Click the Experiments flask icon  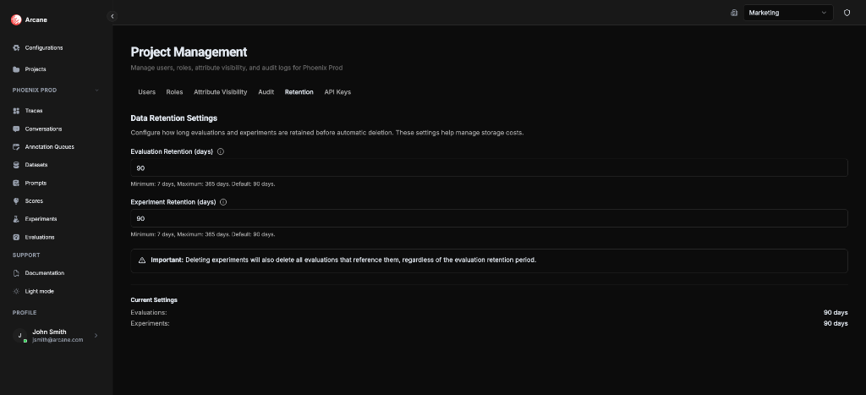click(x=16, y=219)
